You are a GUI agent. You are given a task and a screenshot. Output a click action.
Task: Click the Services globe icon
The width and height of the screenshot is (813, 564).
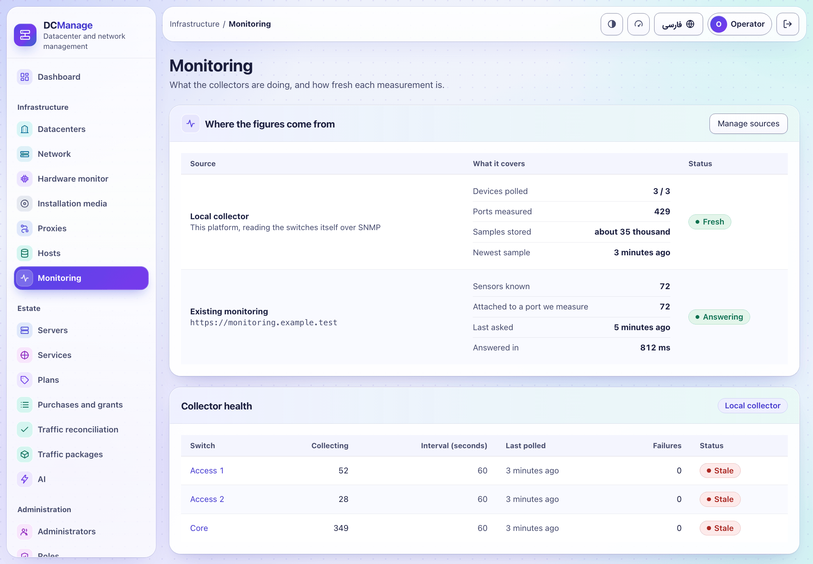(x=24, y=355)
